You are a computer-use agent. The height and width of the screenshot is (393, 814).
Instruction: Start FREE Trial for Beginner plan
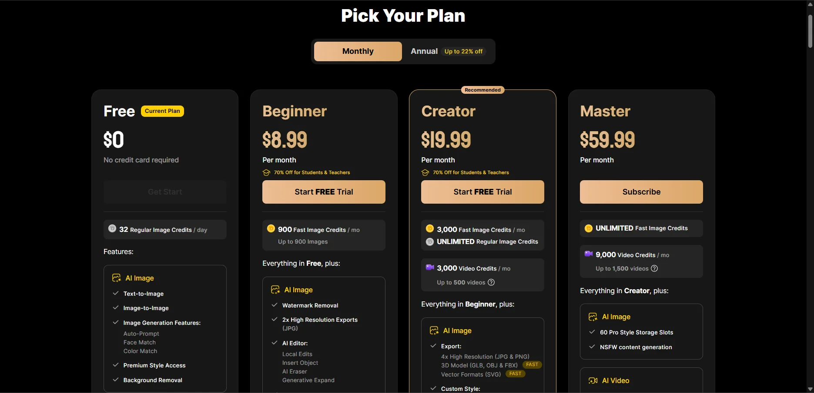pyautogui.click(x=324, y=192)
